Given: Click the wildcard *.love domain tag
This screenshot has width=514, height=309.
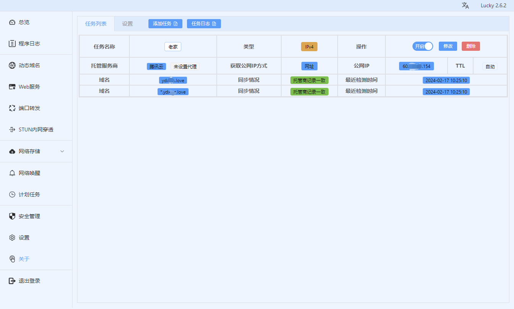Looking at the screenshot, I should coord(173,92).
